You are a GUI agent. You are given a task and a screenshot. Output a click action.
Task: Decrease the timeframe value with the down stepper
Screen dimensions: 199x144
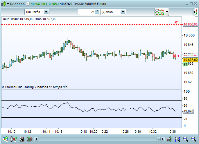pos(97,13)
